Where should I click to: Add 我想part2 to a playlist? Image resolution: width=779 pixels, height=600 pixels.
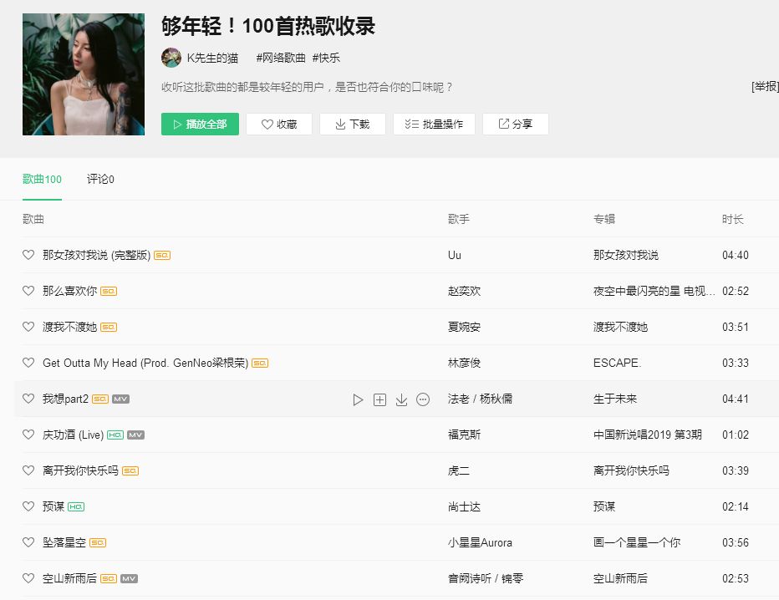tap(379, 399)
